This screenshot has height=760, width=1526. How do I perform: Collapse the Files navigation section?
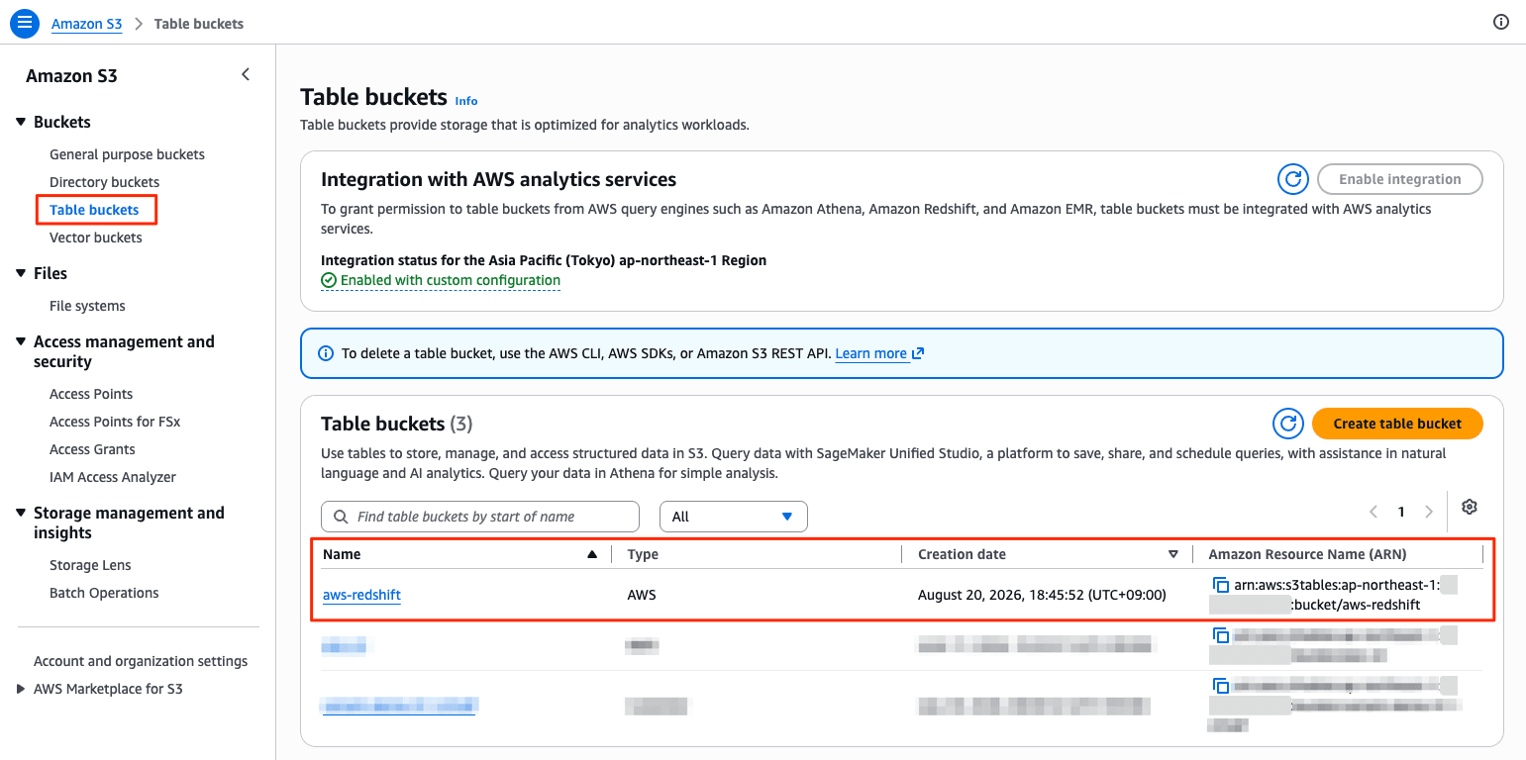tap(21, 273)
